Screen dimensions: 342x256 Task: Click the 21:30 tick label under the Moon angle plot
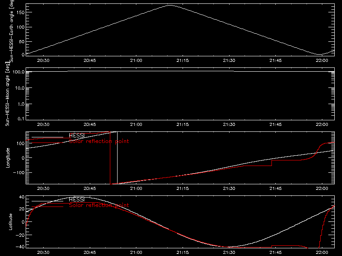[x=229, y=125]
